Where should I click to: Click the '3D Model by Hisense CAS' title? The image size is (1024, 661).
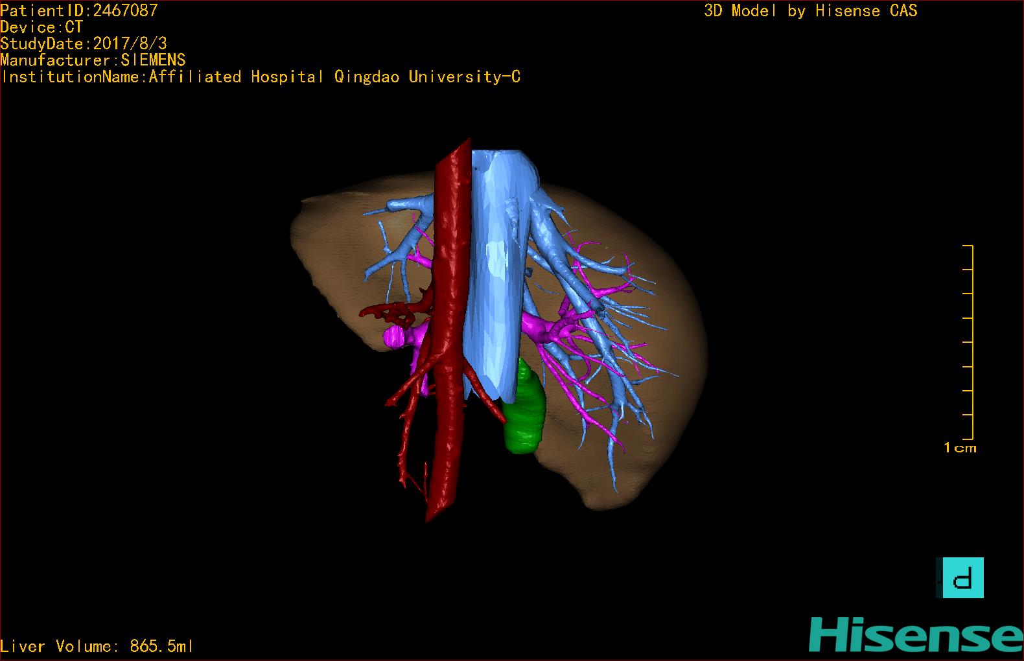(811, 10)
